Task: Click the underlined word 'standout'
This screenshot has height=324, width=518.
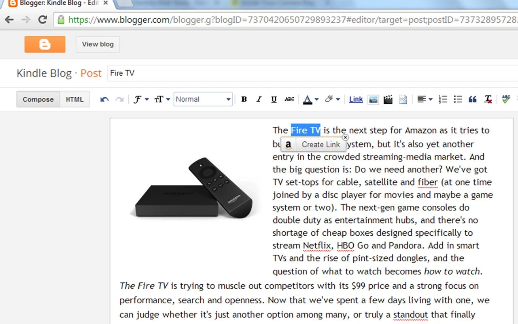Action: (x=411, y=314)
